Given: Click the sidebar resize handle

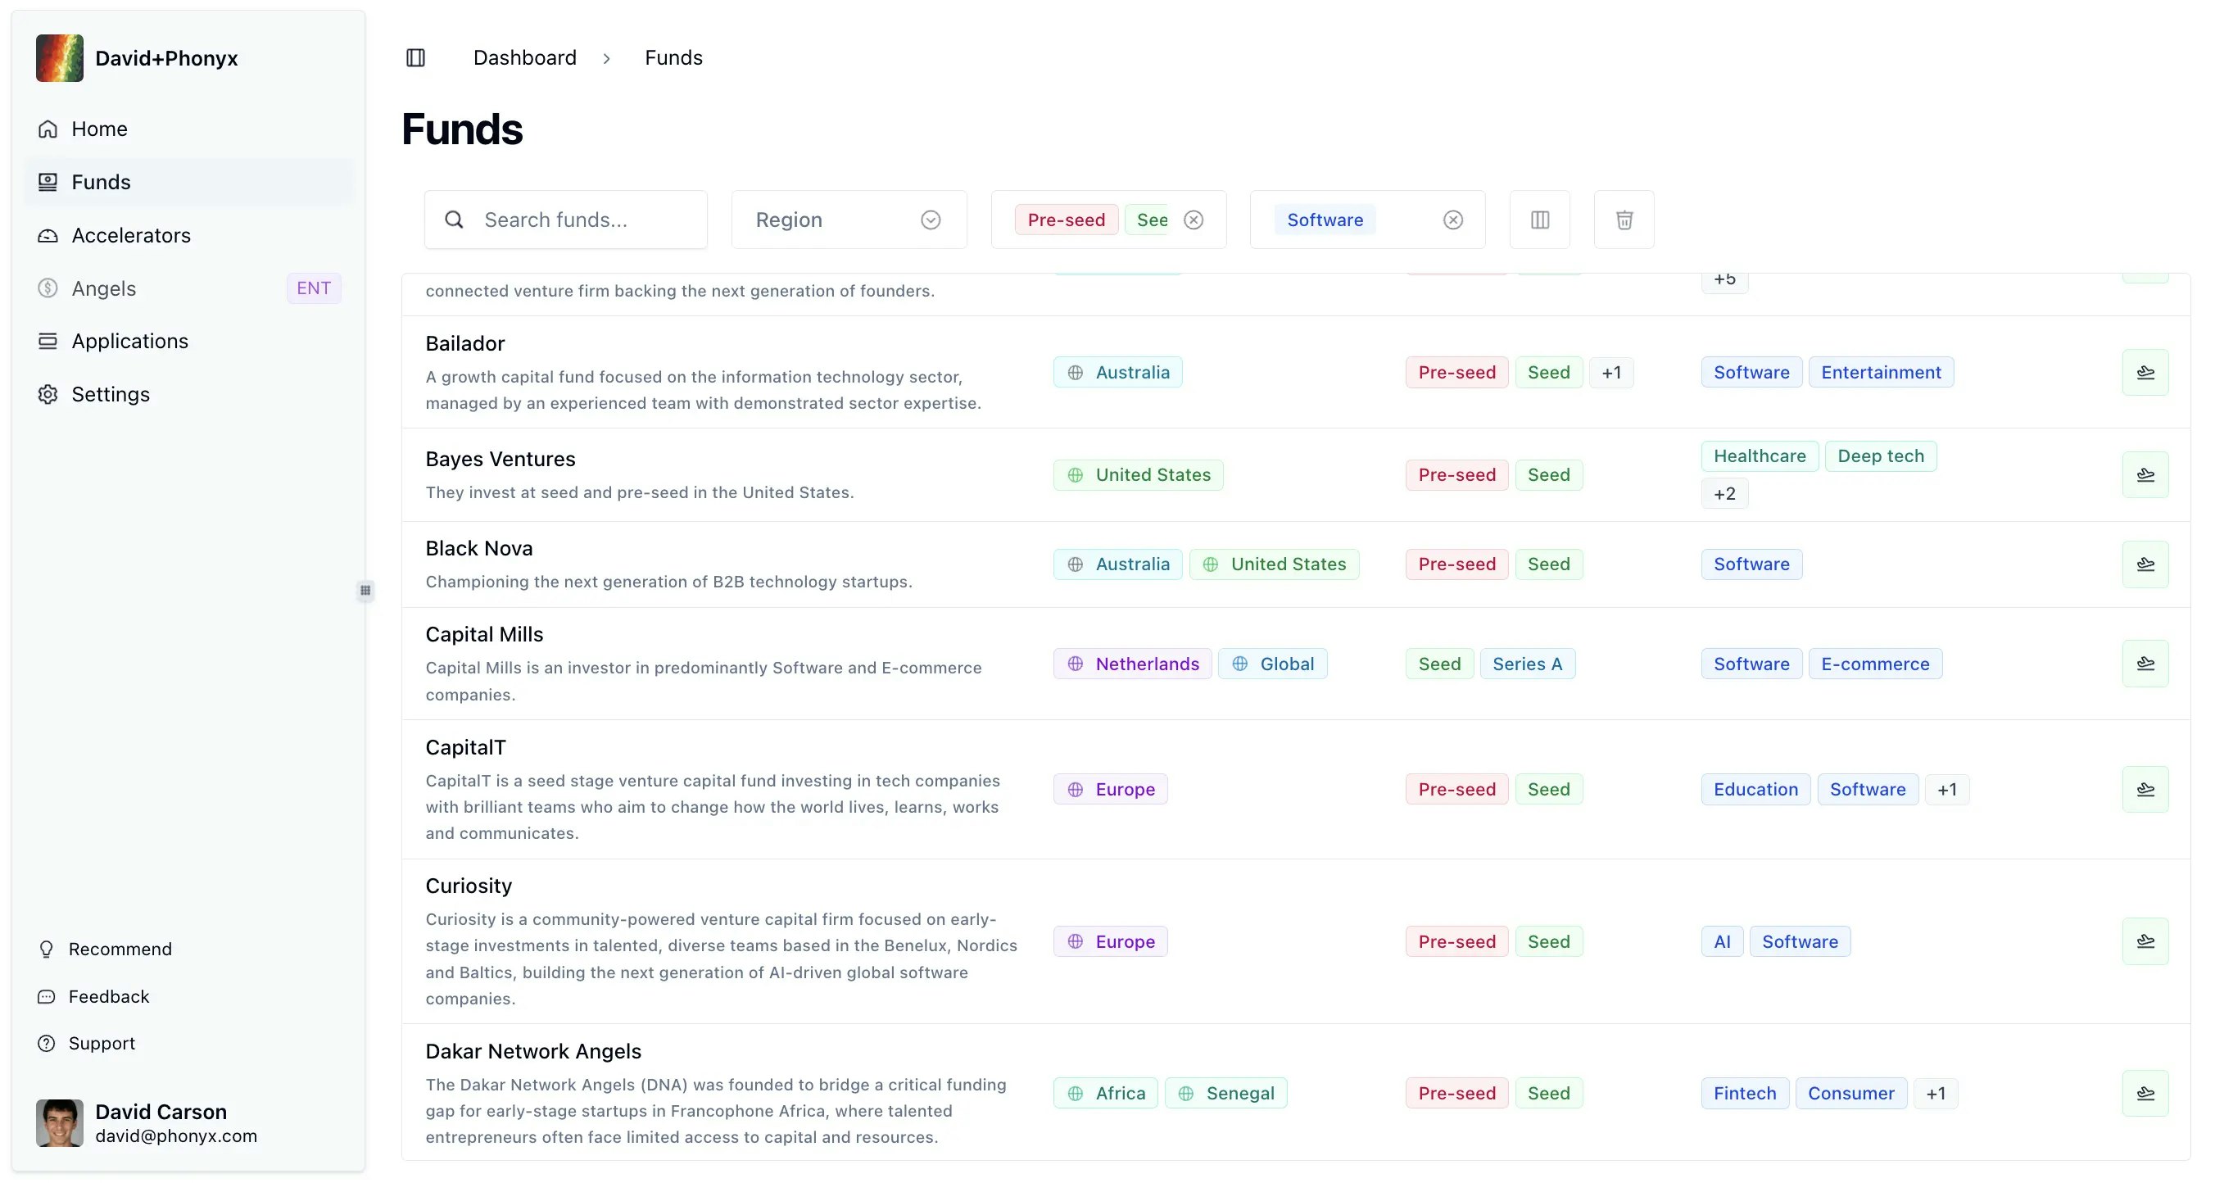Looking at the screenshot, I should 365,590.
